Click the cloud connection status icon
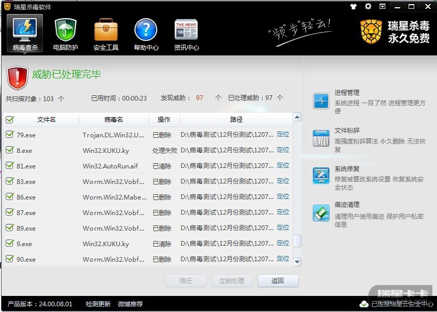The image size is (437, 312). [x=364, y=304]
